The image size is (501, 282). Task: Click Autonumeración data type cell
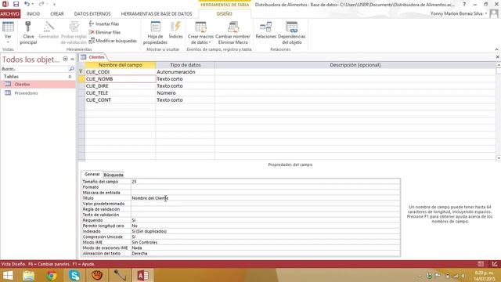185,72
